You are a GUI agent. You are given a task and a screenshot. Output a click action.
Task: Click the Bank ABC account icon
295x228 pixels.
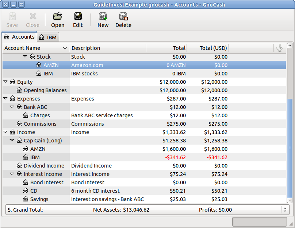[19, 107]
